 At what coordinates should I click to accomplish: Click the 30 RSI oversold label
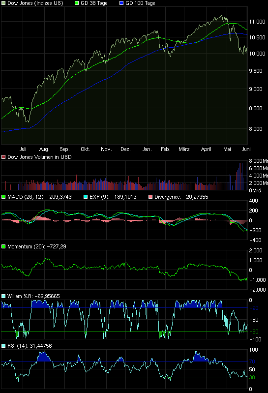pos(252,377)
